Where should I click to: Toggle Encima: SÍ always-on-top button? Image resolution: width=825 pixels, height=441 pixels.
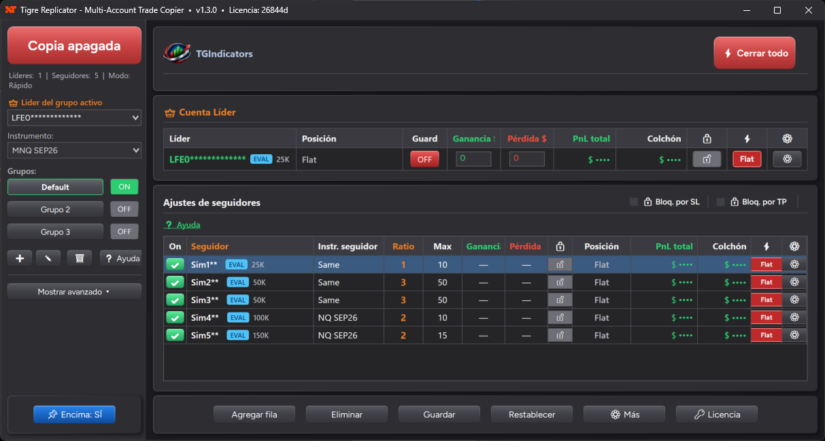coord(74,414)
